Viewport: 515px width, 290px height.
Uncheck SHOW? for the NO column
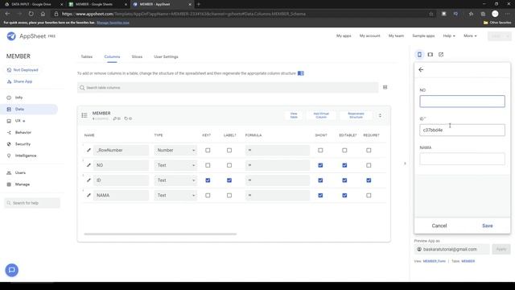coord(320,165)
